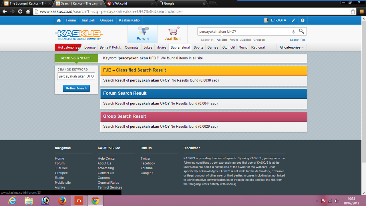Click Kaskus home icon in blue bar

(x=59, y=20)
